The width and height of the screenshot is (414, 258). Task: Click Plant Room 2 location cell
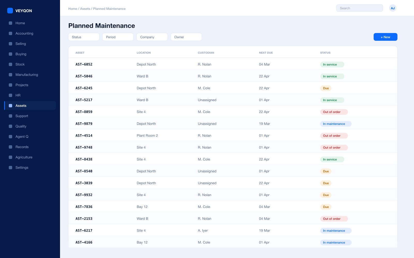pyautogui.click(x=147, y=135)
